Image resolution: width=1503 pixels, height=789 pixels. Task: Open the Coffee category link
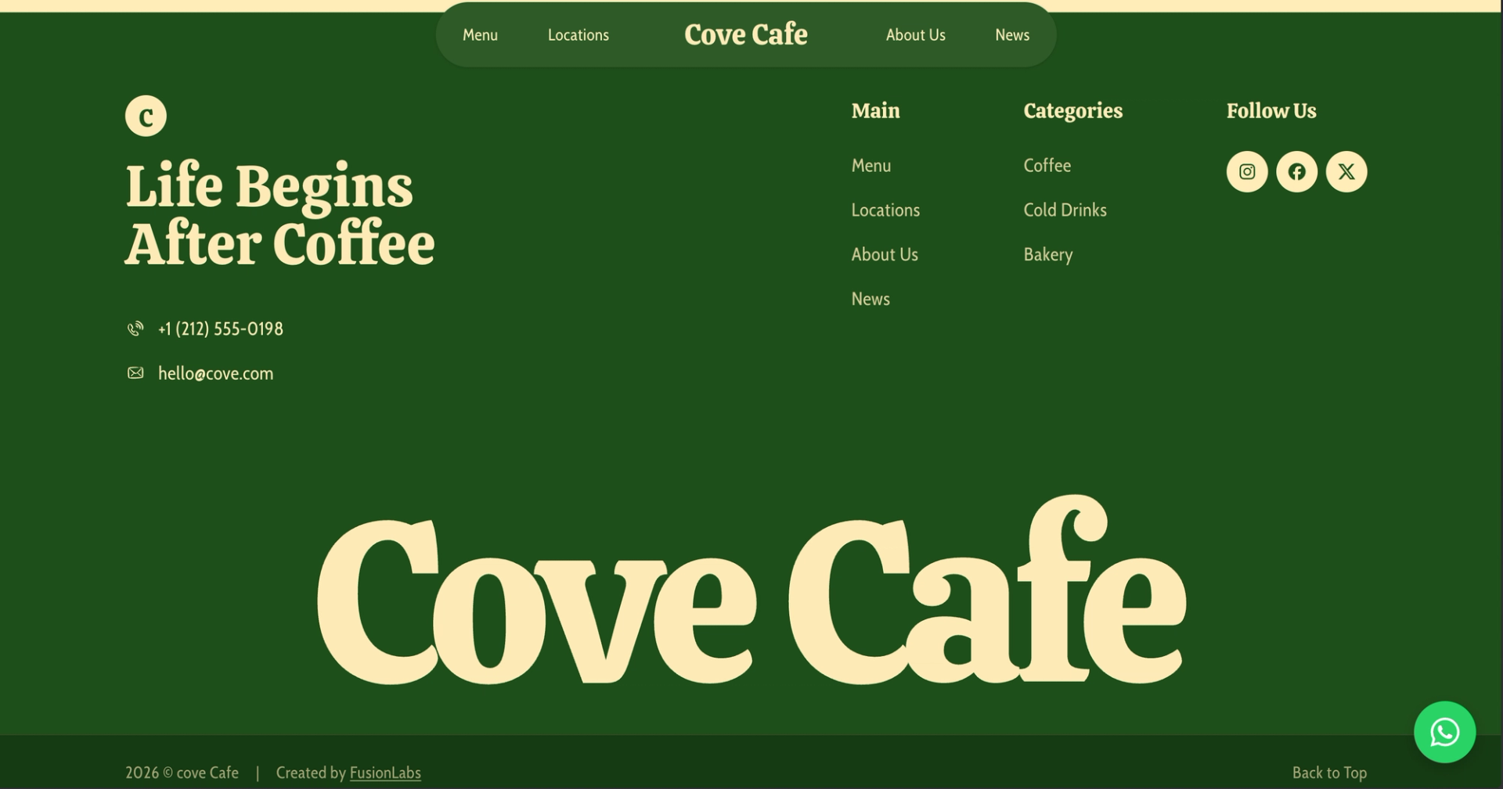click(x=1047, y=165)
